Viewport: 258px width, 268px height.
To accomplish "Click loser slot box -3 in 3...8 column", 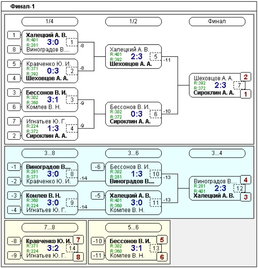I will [x=14, y=195].
